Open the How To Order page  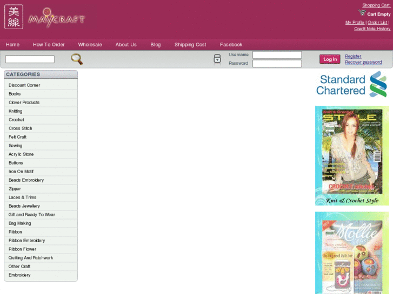[x=49, y=45]
